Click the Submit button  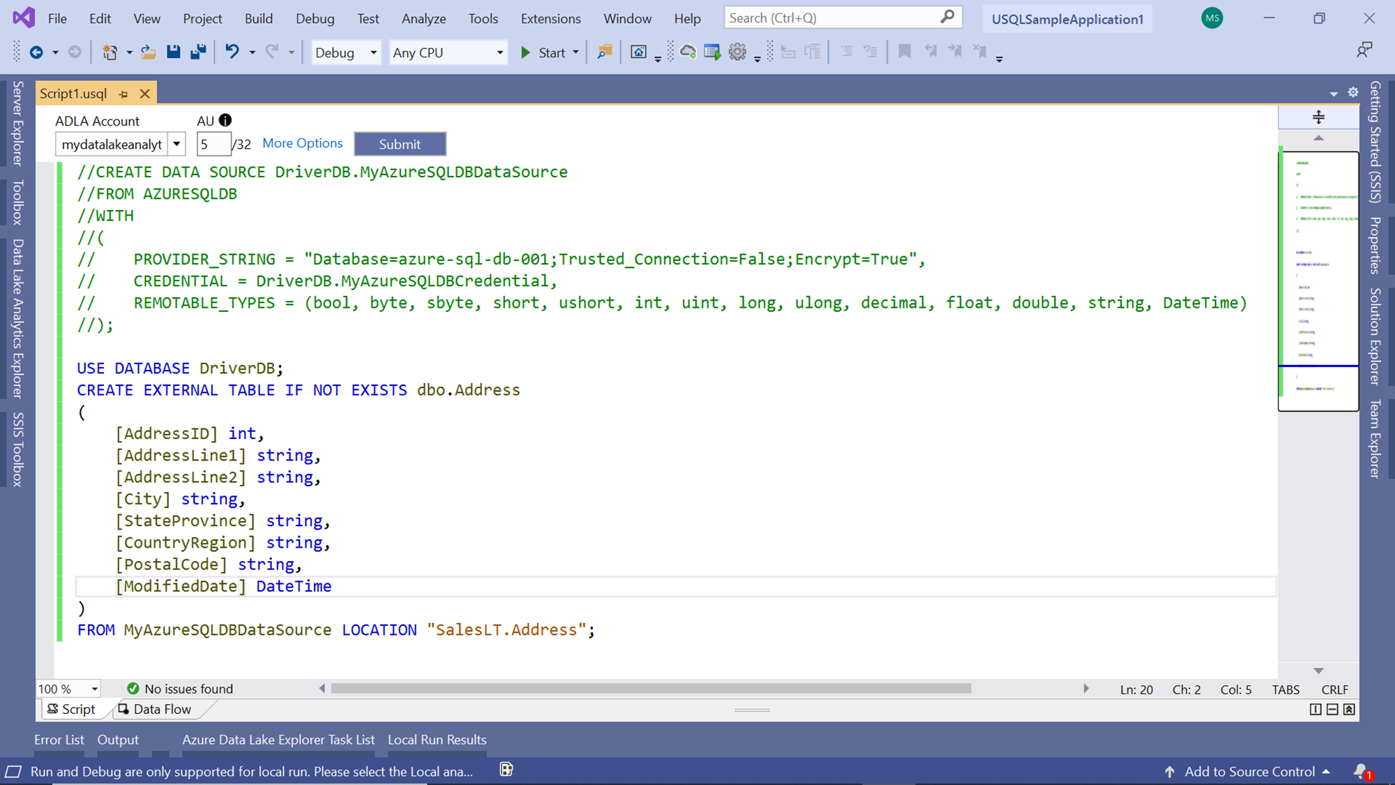coord(400,144)
